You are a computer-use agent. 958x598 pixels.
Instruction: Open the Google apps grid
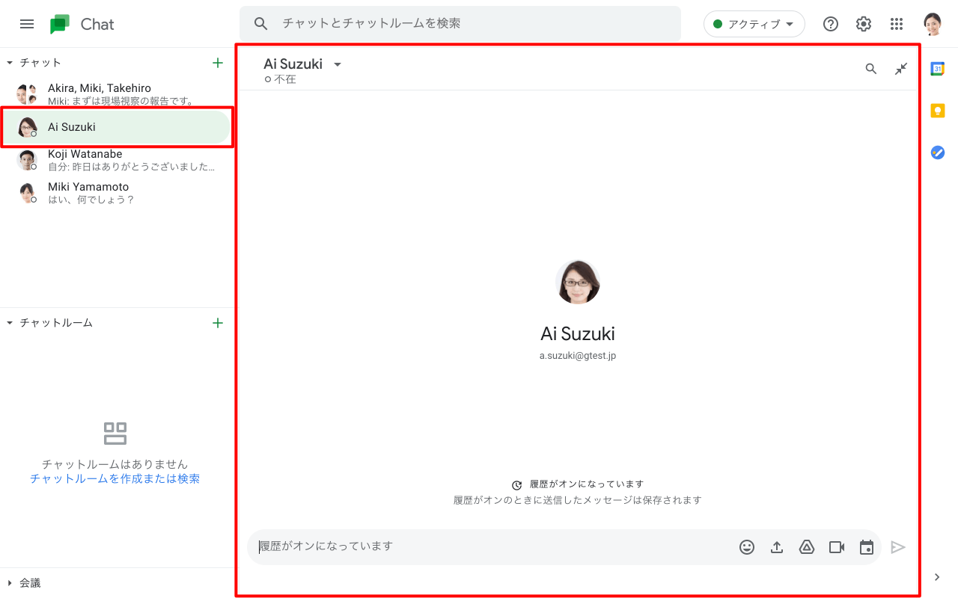(x=897, y=24)
